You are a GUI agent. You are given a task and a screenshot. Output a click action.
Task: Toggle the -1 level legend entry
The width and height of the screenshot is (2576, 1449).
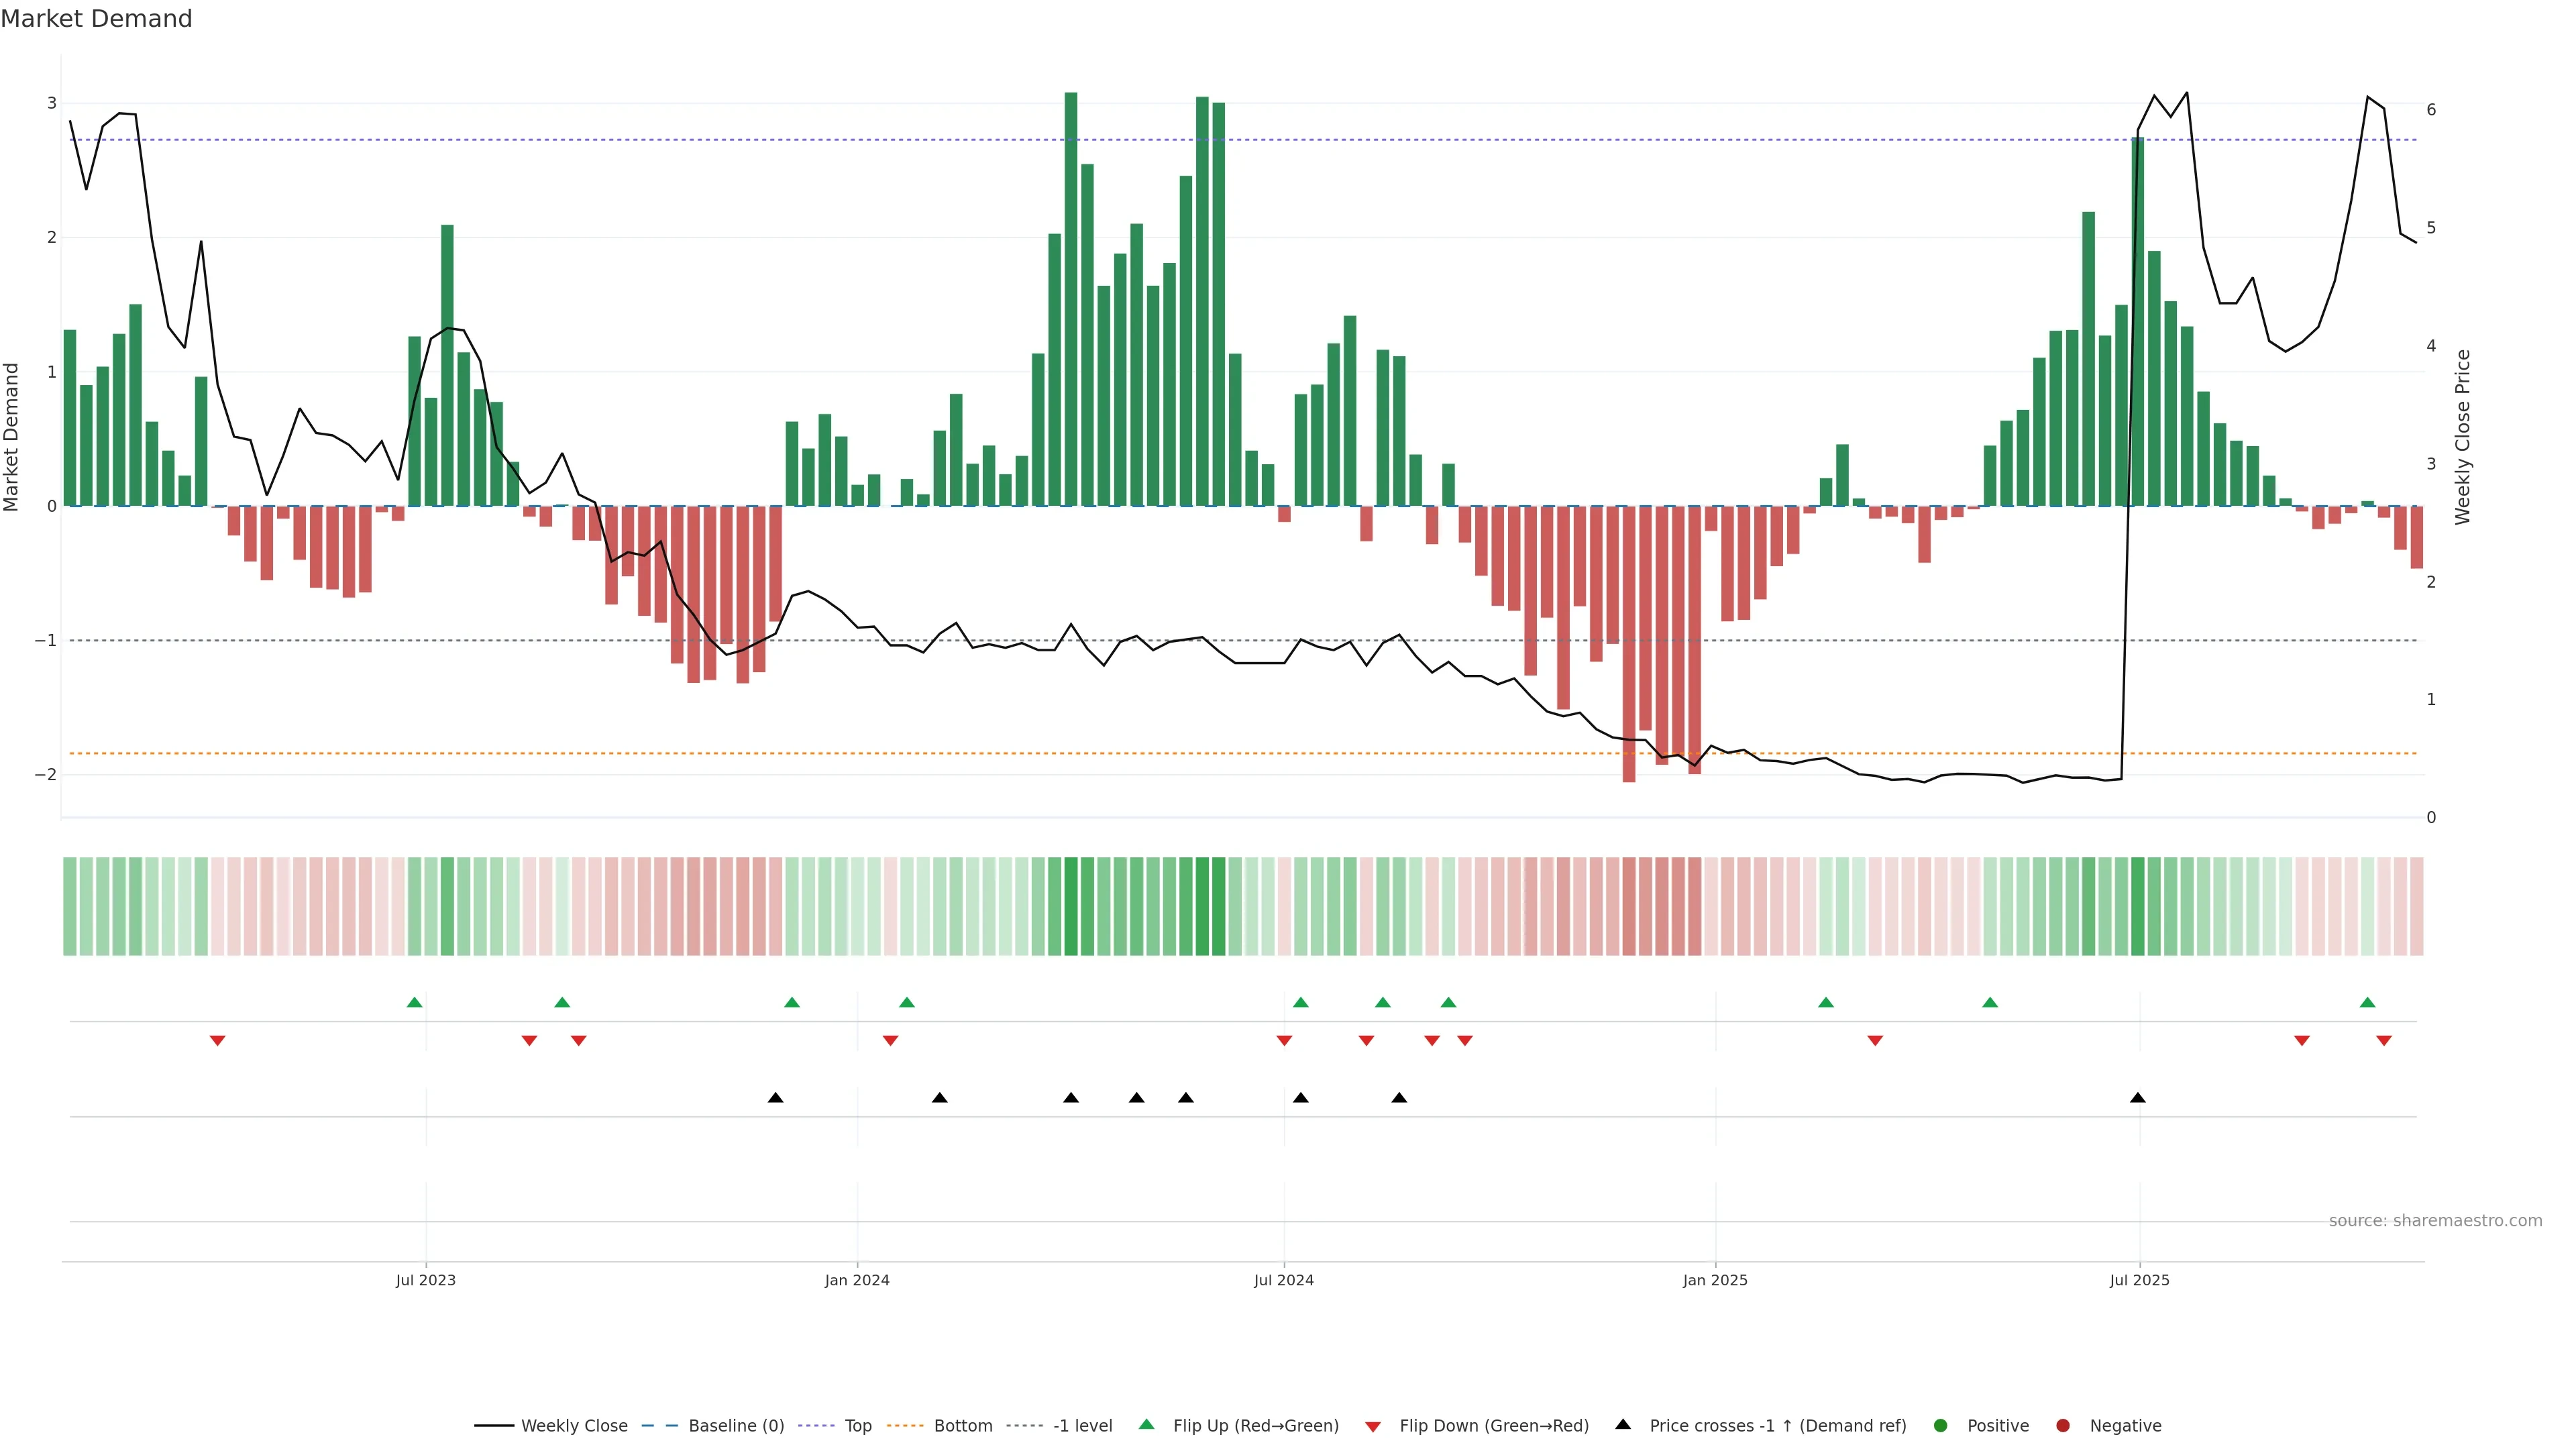(1082, 1425)
